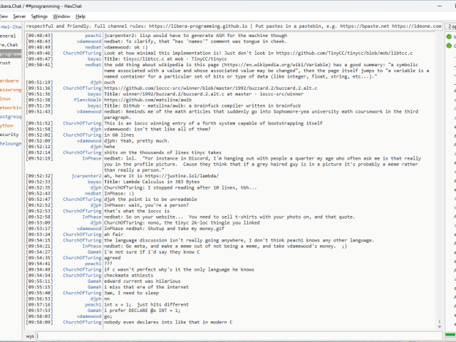Click the second green op icon in user list

[x=449, y=44]
